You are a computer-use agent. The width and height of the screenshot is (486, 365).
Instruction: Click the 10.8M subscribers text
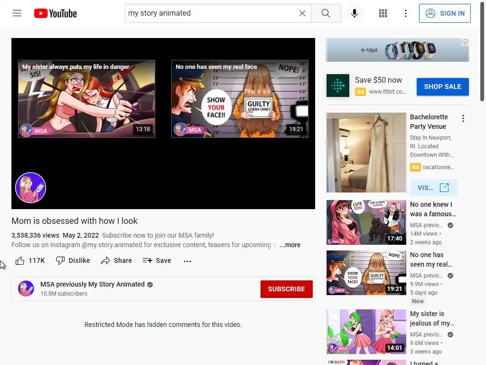64,294
